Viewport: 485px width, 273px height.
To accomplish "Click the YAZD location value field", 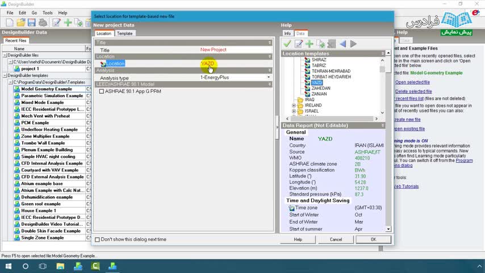I will pos(235,64).
